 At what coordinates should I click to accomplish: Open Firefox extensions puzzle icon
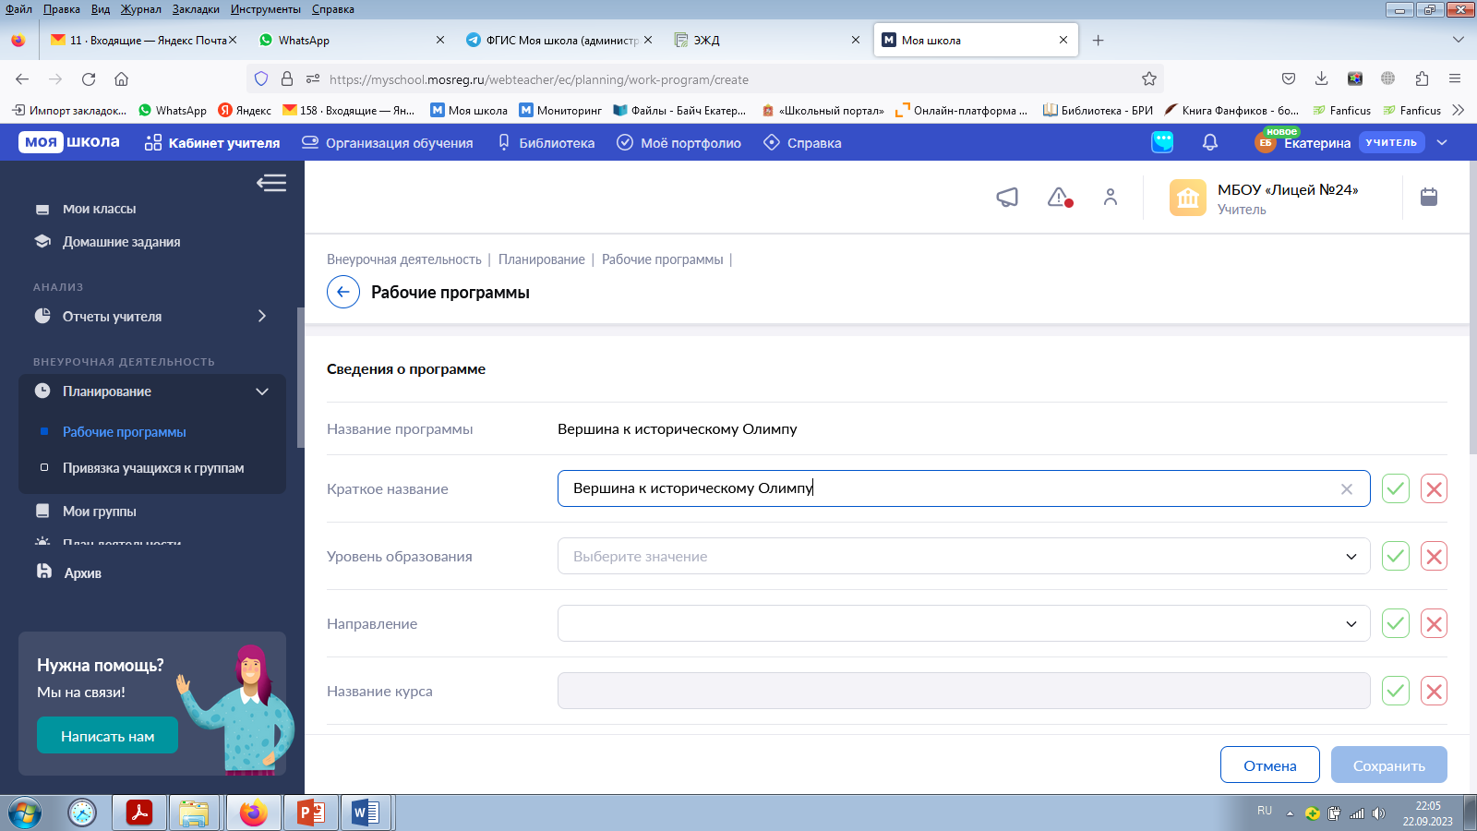1422,78
